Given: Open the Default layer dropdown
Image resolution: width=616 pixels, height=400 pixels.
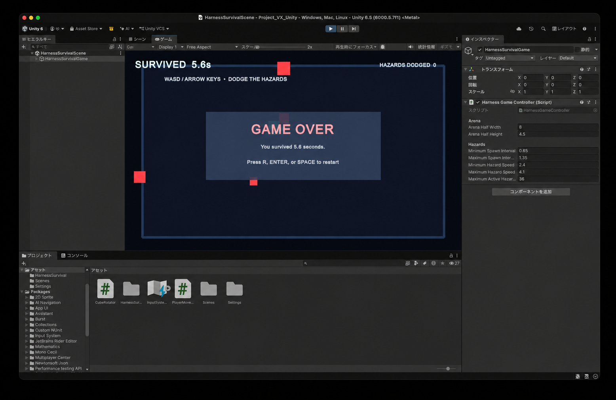Looking at the screenshot, I should pyautogui.click(x=578, y=58).
